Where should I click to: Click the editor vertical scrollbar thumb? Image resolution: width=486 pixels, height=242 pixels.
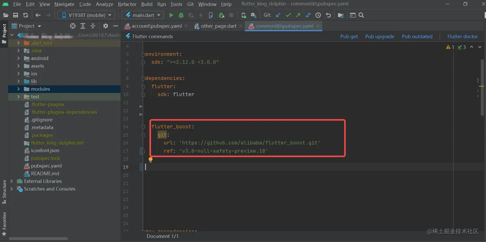coord(482,87)
